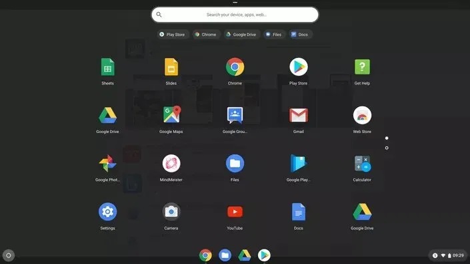The height and width of the screenshot is (264, 470).
Task: Click the Play Store suggestion chip
Action: coord(173,35)
